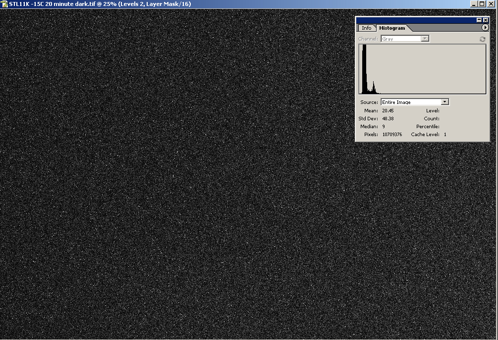Click the smaller second peak in histogram
Viewport: 498px width, 340px height.
374,88
